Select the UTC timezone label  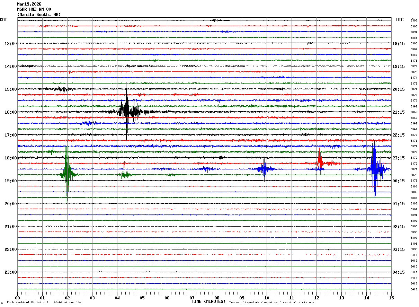coord(400,20)
